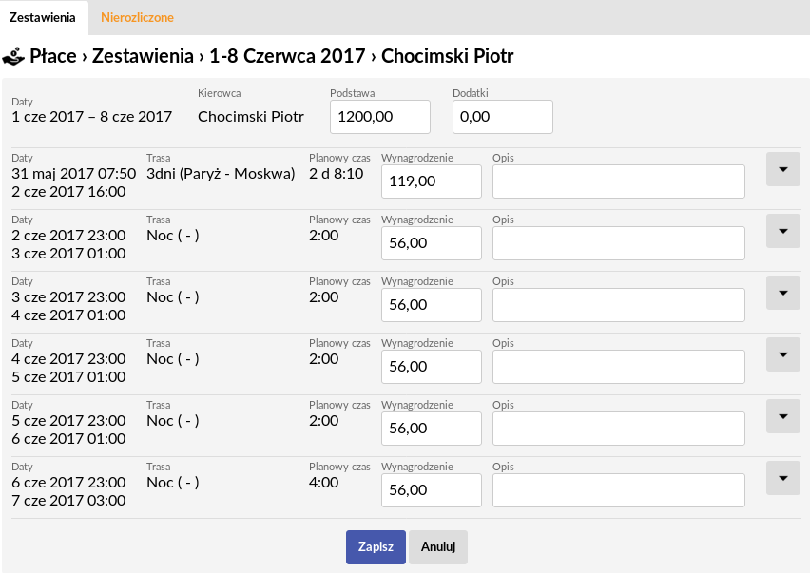Expand dropdown for 2 cze 2017 23:00 Noc row
Viewport: 810px width, 573px height.
783,231
